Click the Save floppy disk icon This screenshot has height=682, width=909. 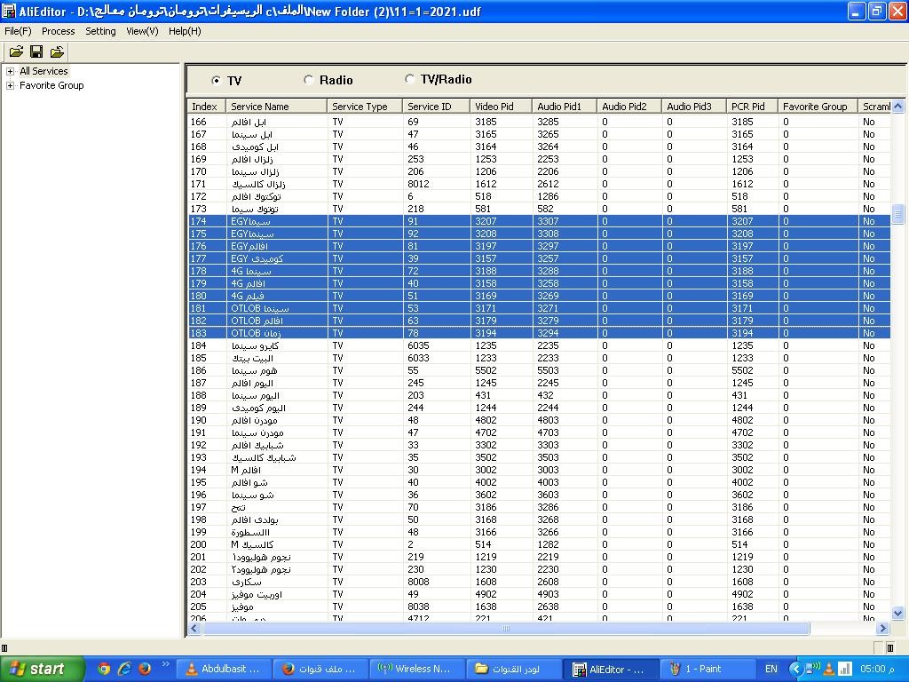(x=36, y=52)
